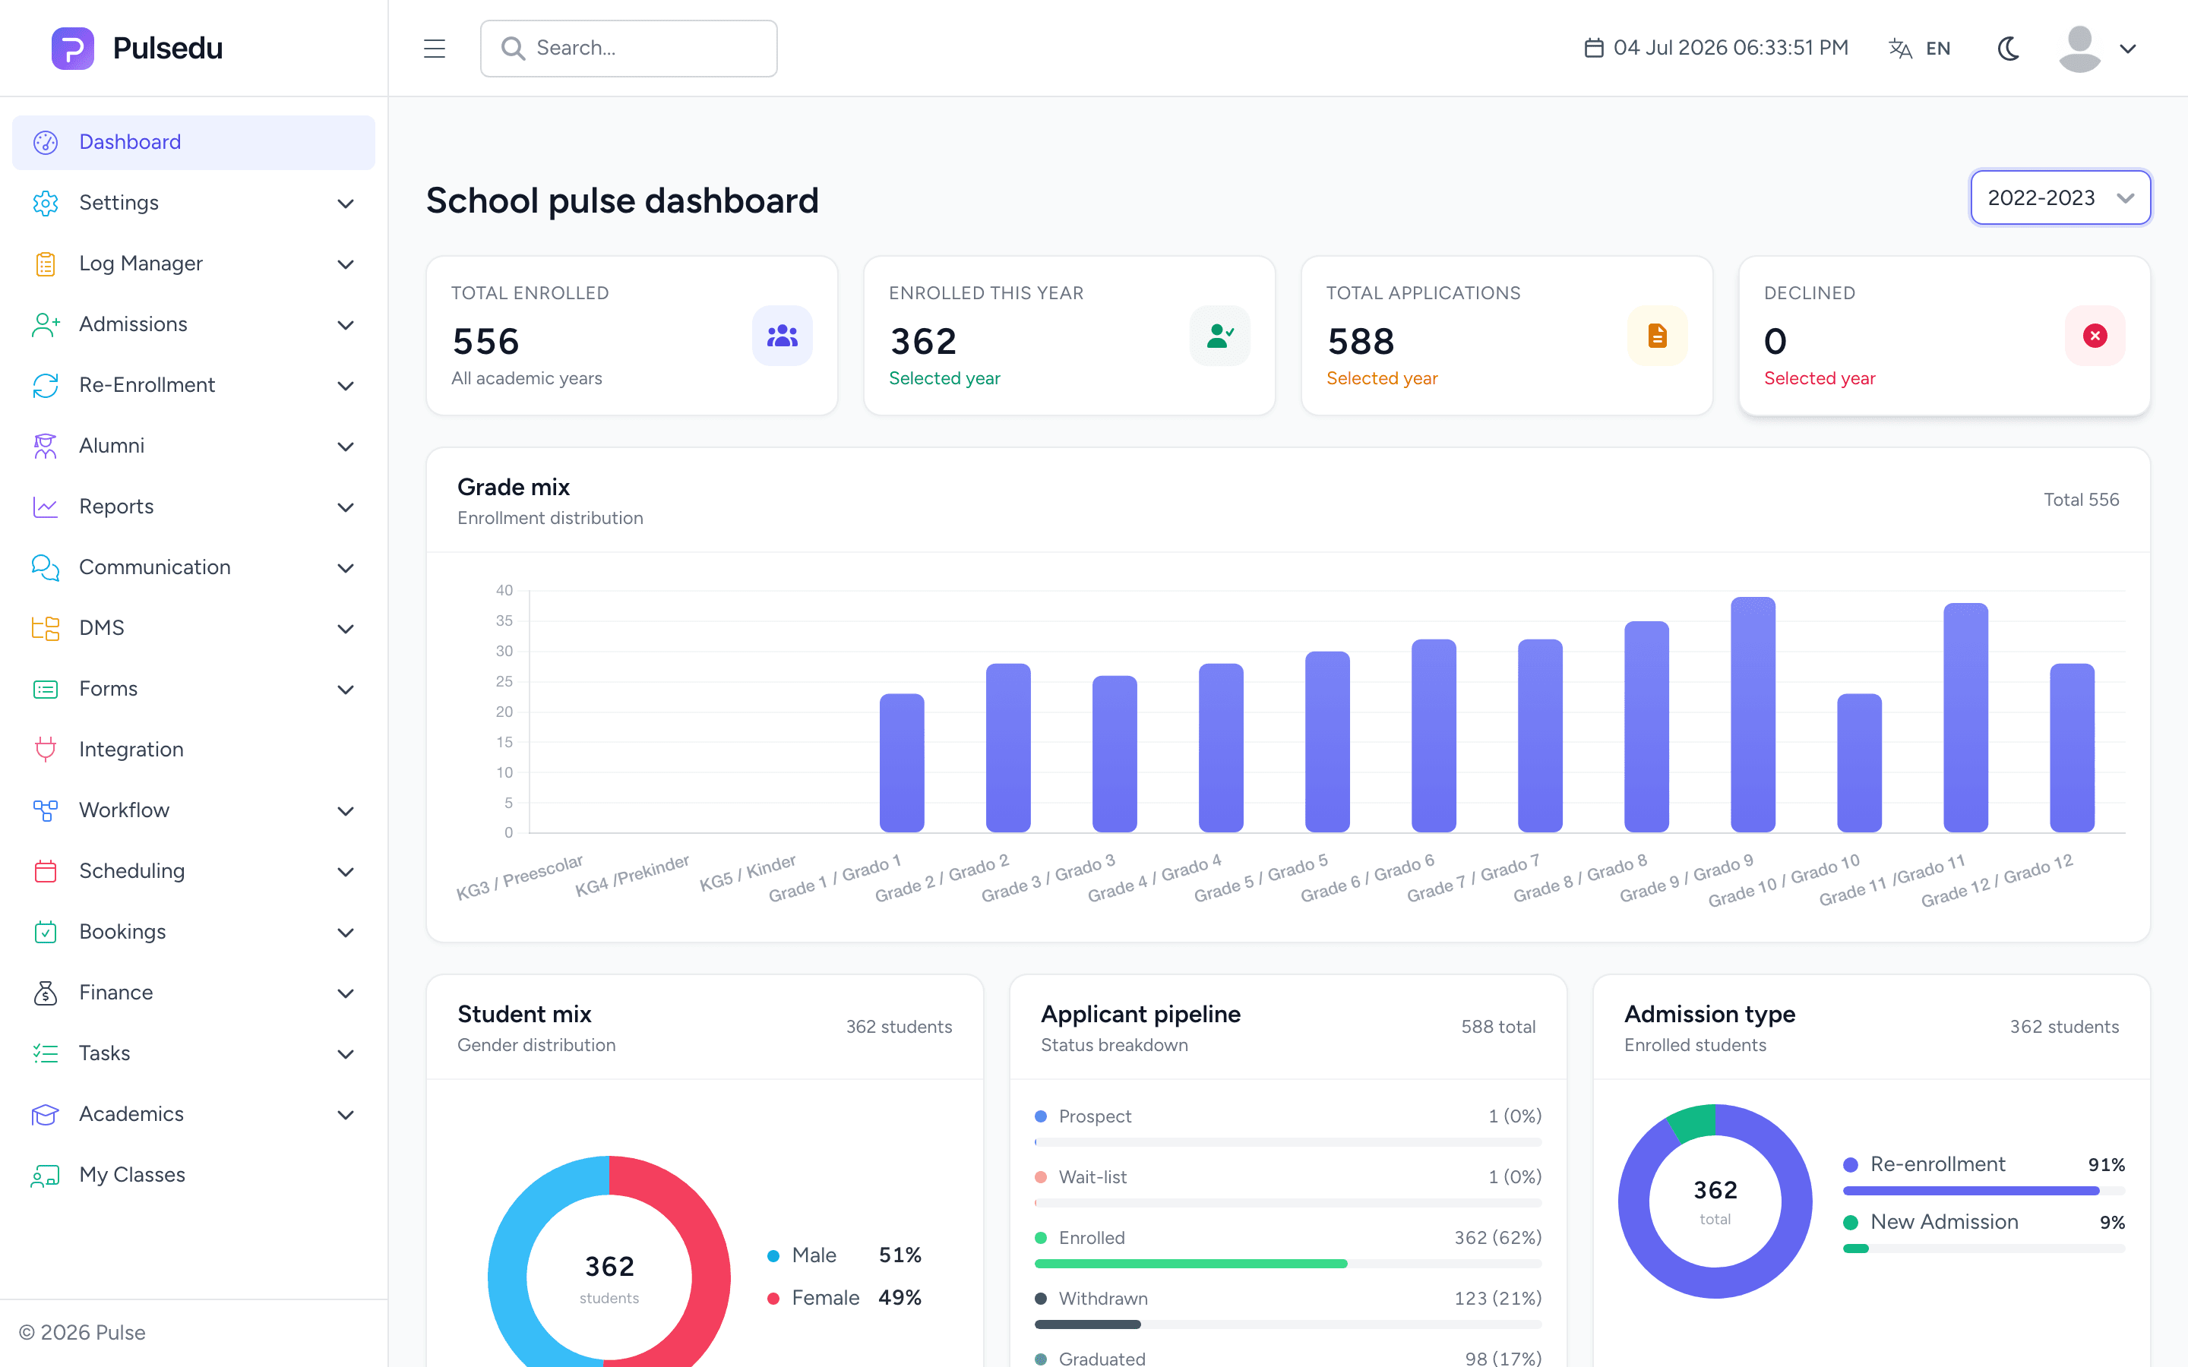Expand the Re-Enrollment chevron
This screenshot has width=2188, height=1367.
click(x=346, y=385)
